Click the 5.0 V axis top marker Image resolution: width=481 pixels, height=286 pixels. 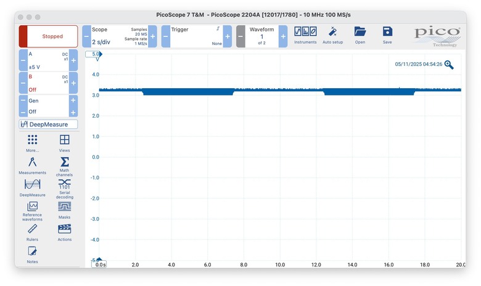click(x=94, y=54)
